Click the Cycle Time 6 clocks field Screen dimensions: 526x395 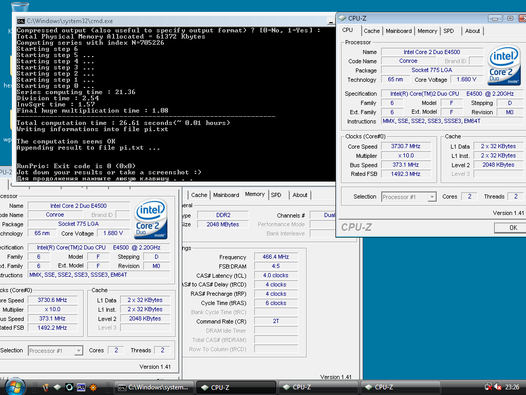coord(276,303)
